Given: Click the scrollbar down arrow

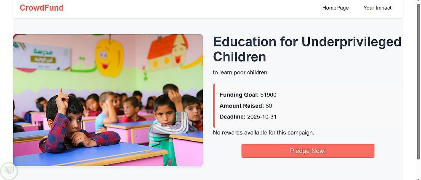Looking at the screenshot, I should [417, 177].
